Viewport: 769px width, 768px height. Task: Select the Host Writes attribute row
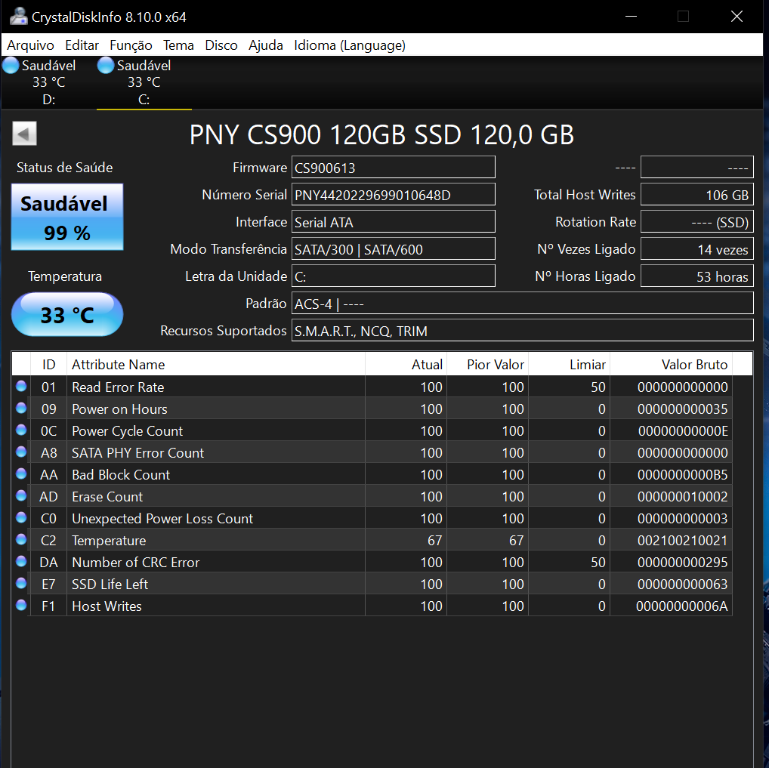(372, 606)
